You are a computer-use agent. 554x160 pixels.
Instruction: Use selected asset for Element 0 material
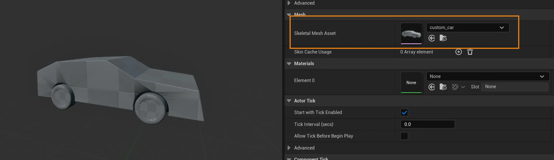(432, 87)
